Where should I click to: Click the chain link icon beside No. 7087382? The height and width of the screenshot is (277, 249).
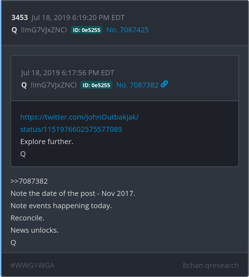coord(164,84)
